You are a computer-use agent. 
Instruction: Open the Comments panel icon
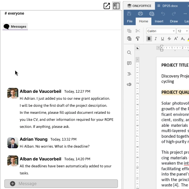click(x=129, y=63)
